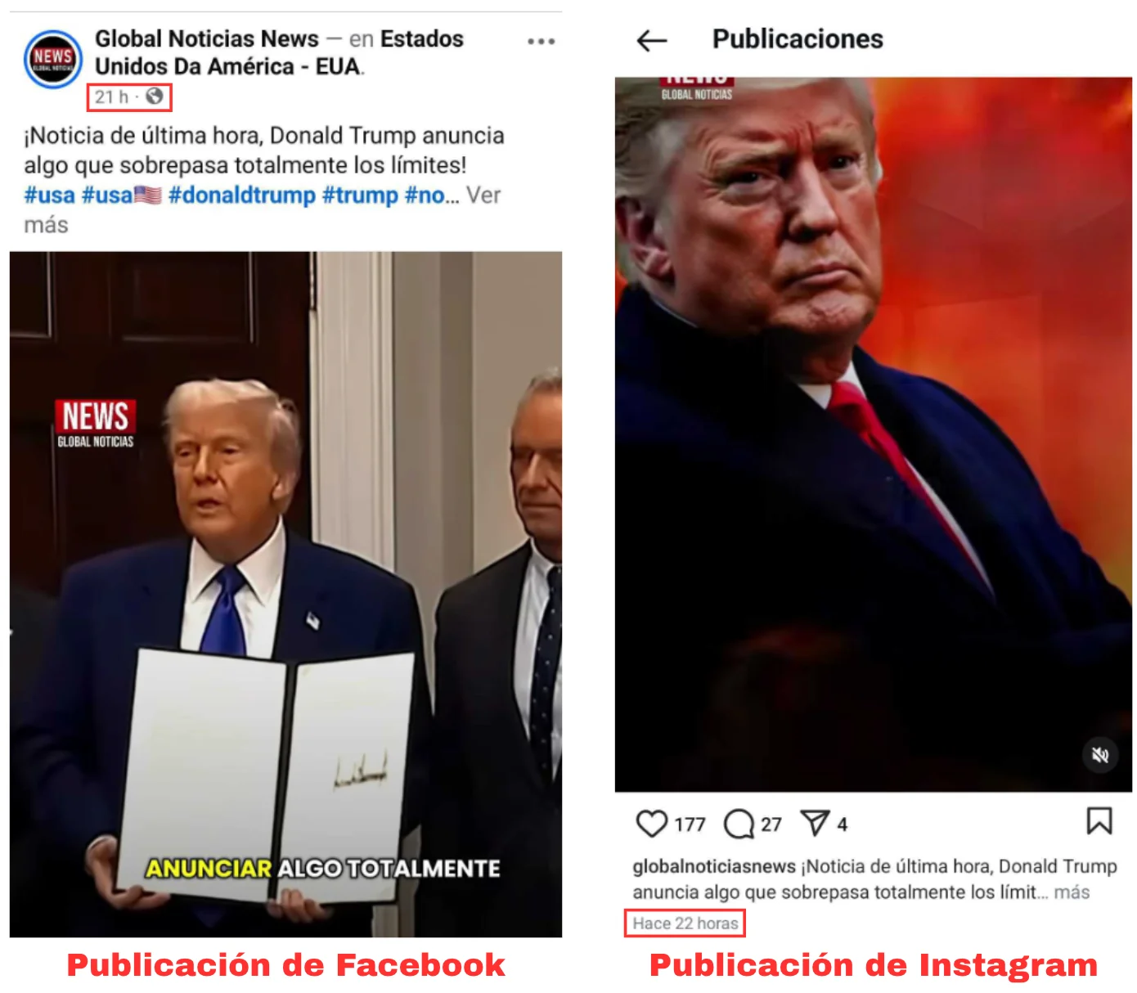The image size is (1137, 993).
Task: Tap the globe public-audience icon
Action: [x=155, y=97]
